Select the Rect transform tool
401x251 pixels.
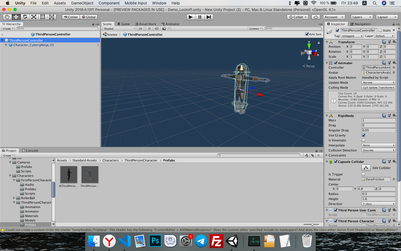point(43,17)
